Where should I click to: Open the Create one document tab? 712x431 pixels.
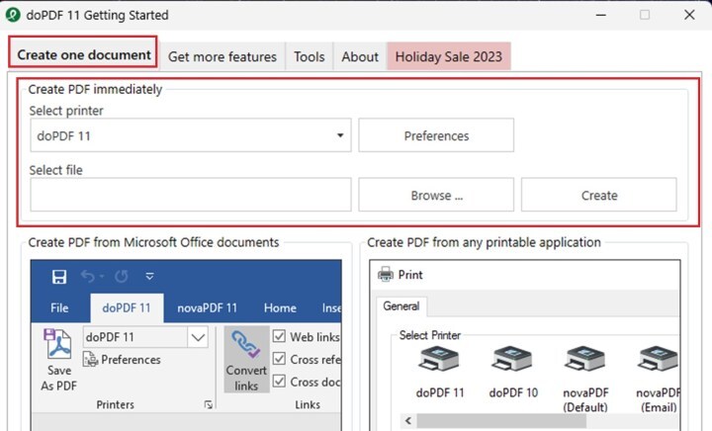[83, 54]
